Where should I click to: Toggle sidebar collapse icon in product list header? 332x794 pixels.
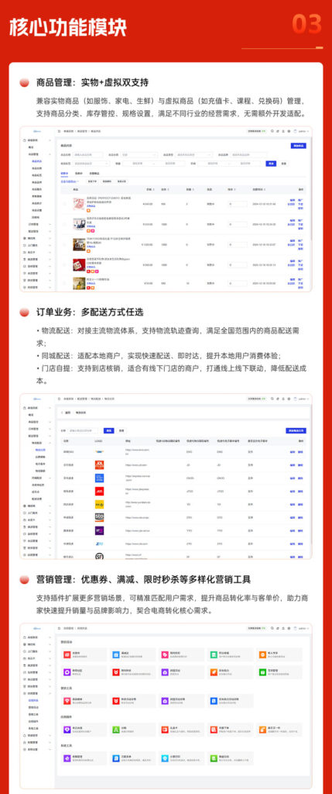60,131
